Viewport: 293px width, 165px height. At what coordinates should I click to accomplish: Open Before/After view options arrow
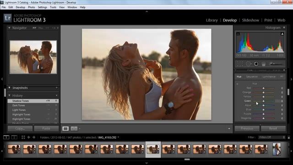pyautogui.click(x=79, y=129)
